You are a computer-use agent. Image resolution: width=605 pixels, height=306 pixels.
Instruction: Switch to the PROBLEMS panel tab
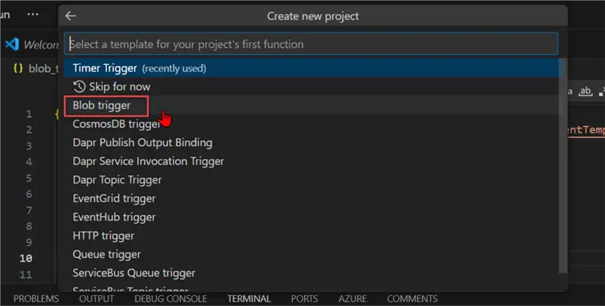tap(36, 299)
